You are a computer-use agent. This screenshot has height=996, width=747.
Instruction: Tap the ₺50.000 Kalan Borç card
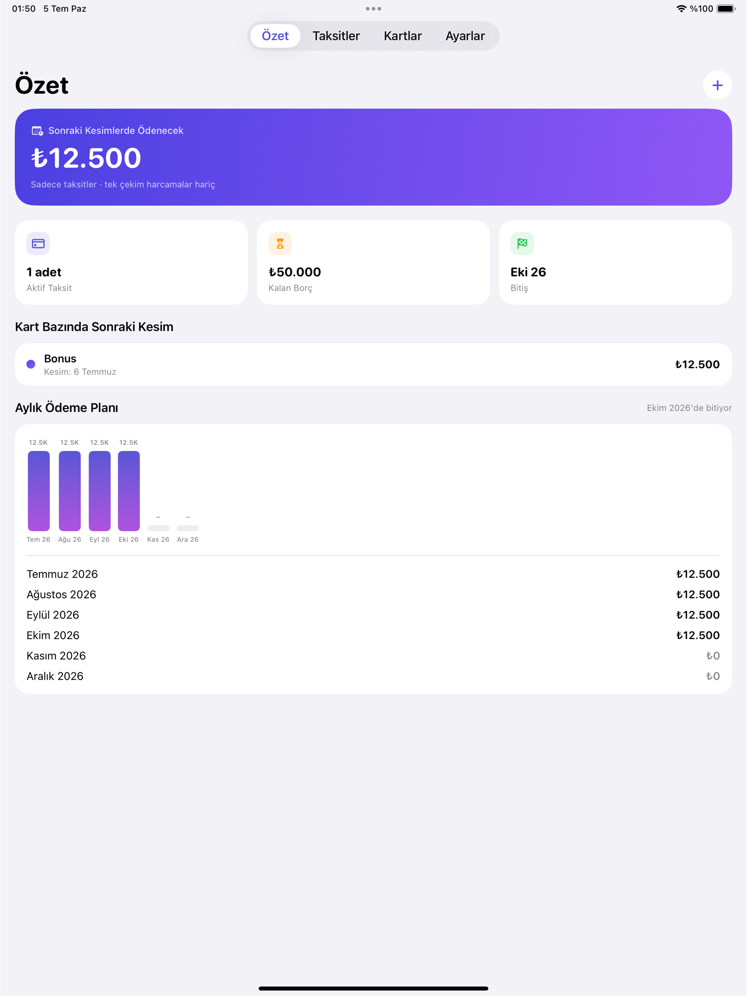tap(373, 262)
